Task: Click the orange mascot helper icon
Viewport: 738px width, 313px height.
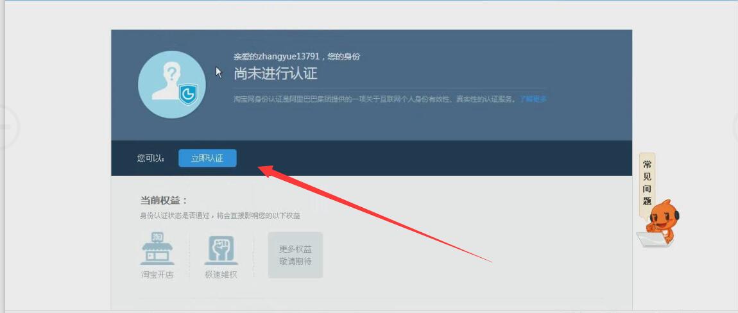Action: click(x=658, y=224)
